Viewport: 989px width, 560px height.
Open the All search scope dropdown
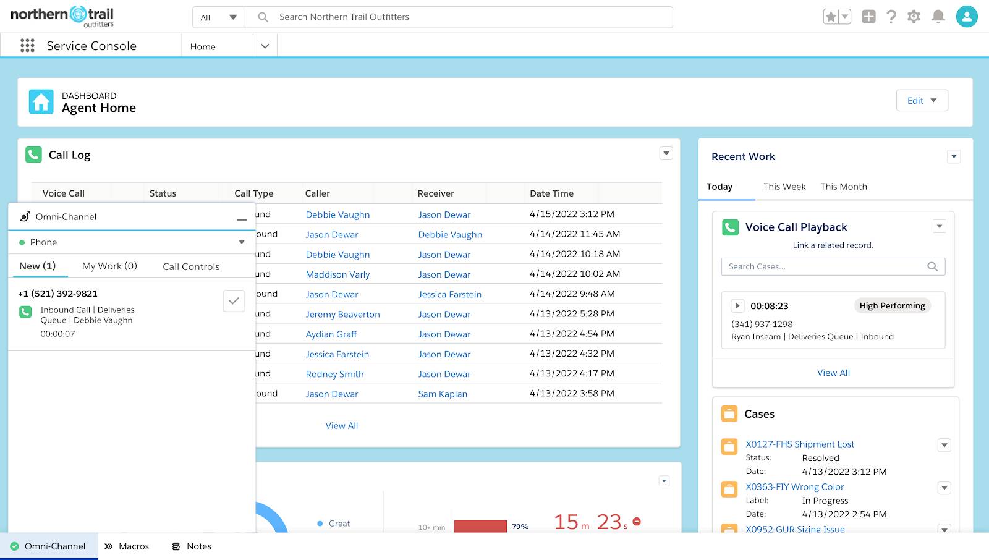coord(218,17)
